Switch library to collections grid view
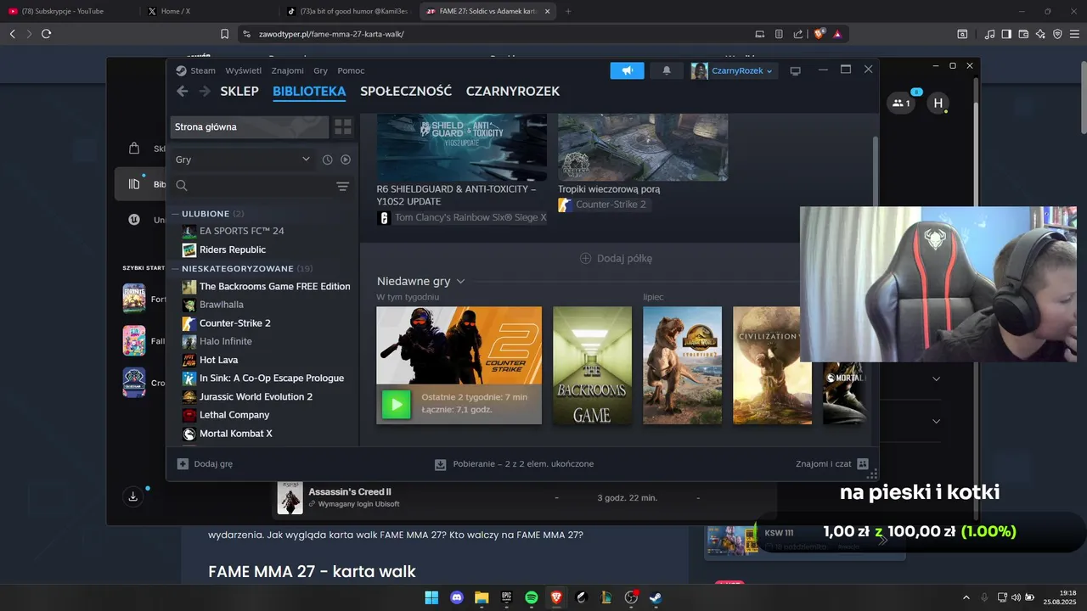The image size is (1087, 611). point(343,127)
